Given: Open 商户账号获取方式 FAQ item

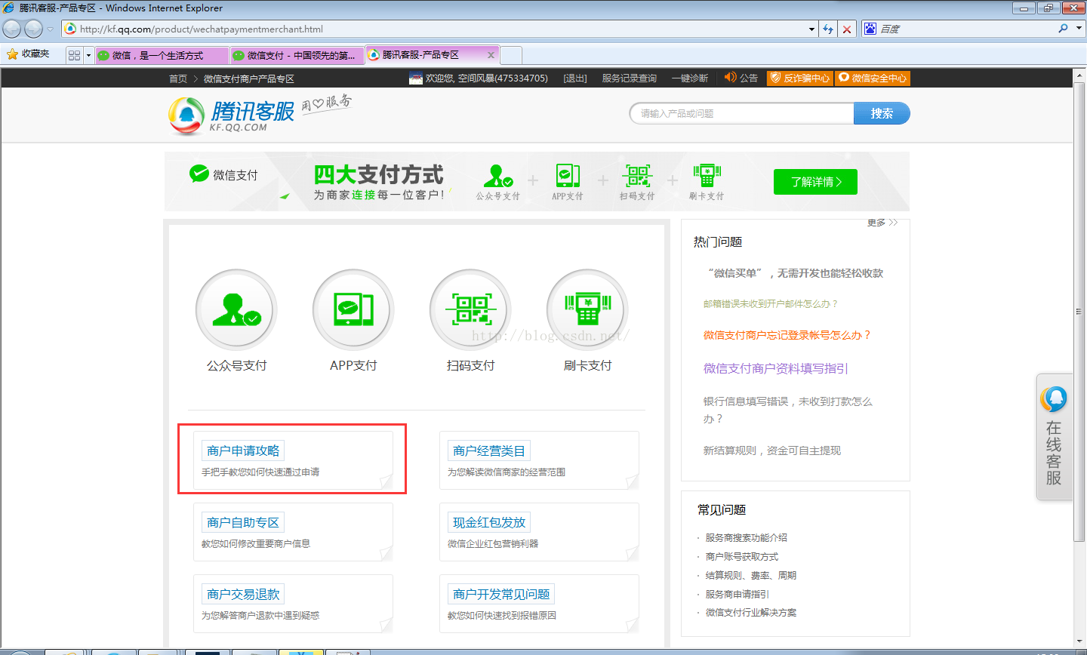Looking at the screenshot, I should pyautogui.click(x=741, y=556).
